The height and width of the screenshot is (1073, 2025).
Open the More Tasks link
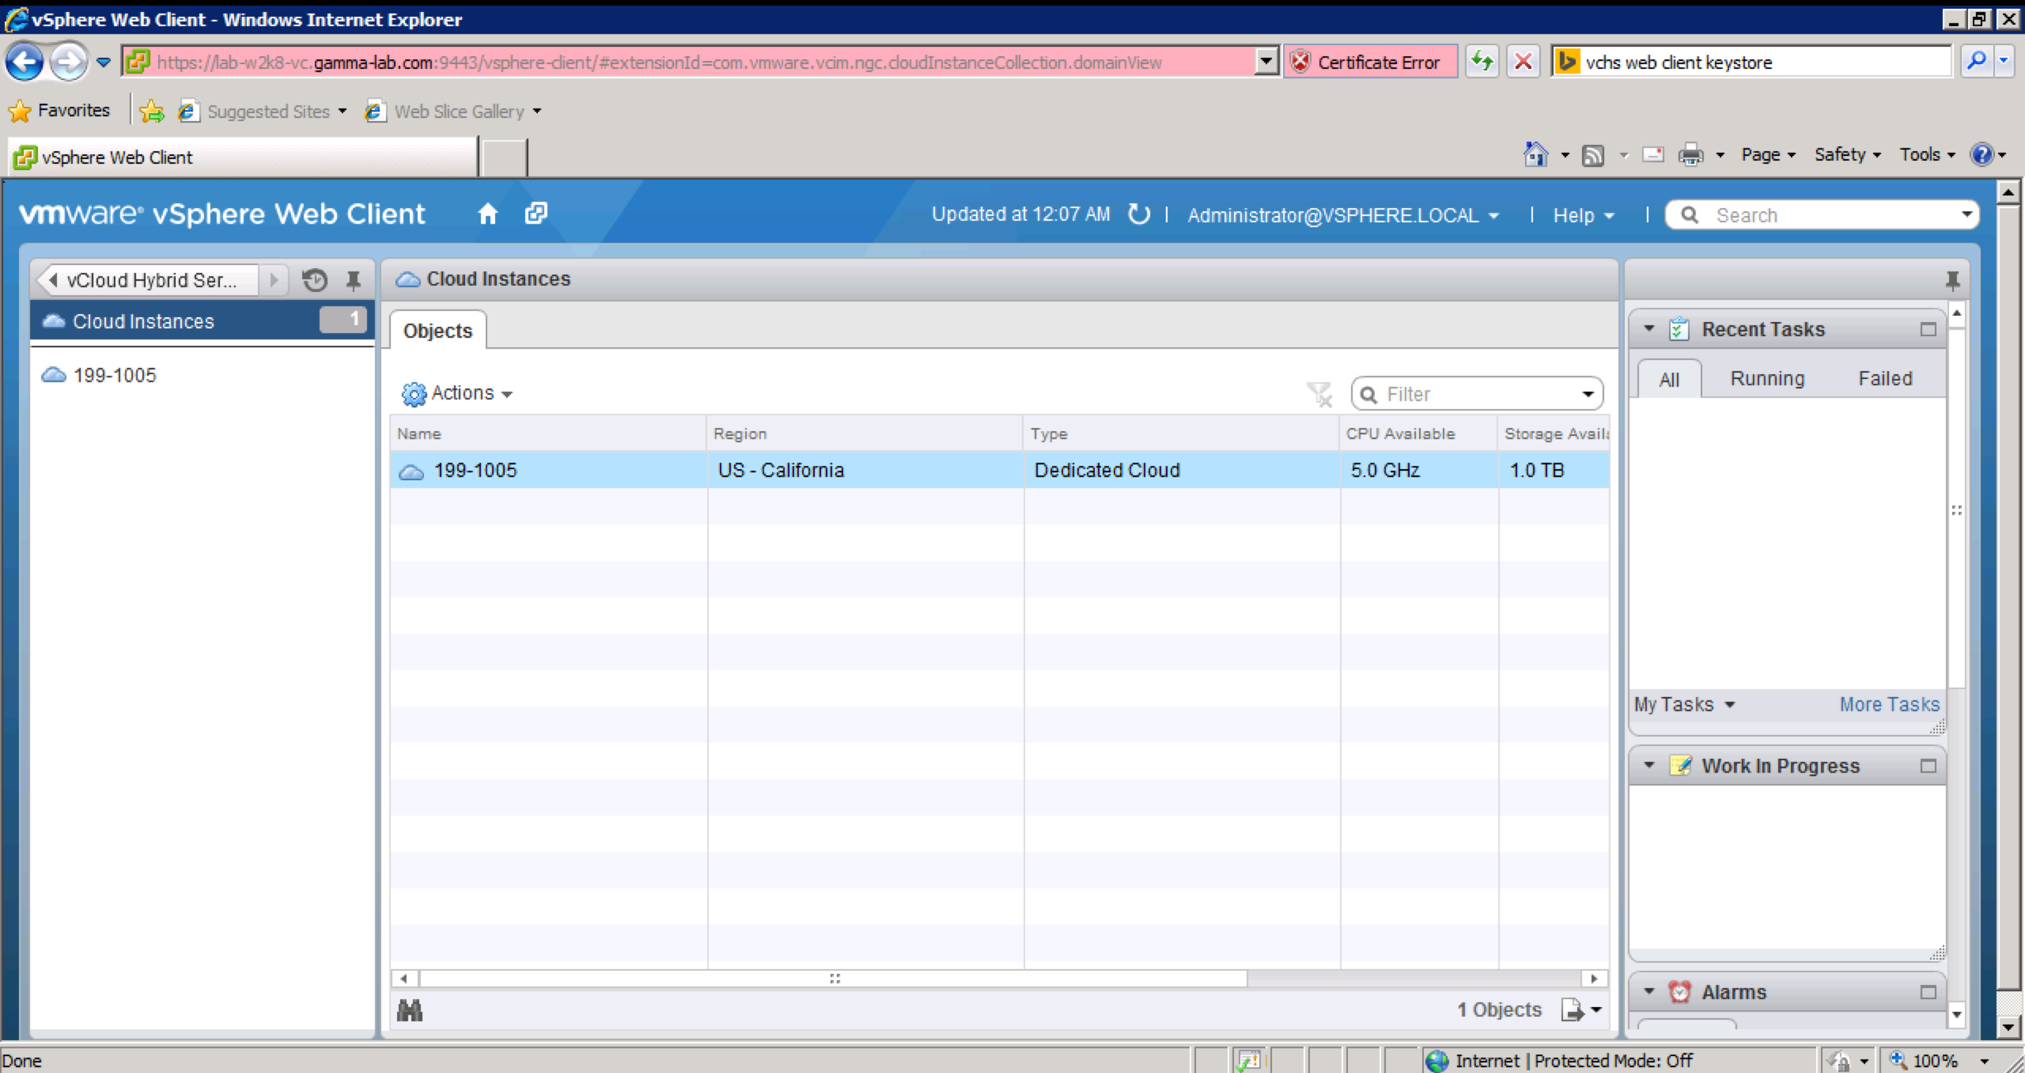tap(1889, 705)
